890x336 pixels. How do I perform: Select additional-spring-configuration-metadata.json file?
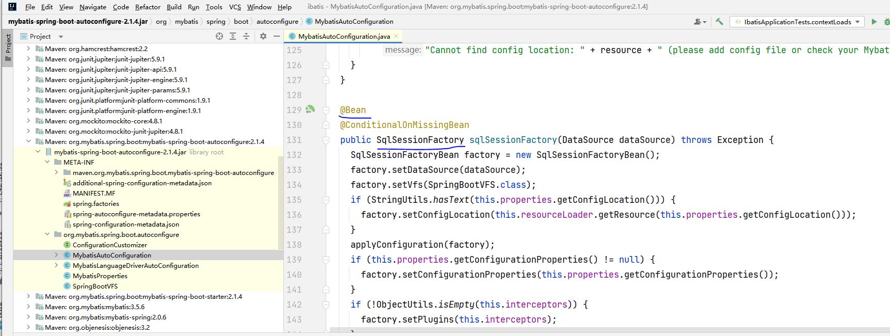142,183
